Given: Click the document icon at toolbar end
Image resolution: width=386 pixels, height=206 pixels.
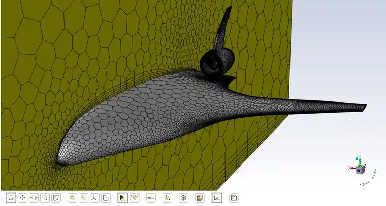Looking at the screenshot, I should (x=234, y=198).
